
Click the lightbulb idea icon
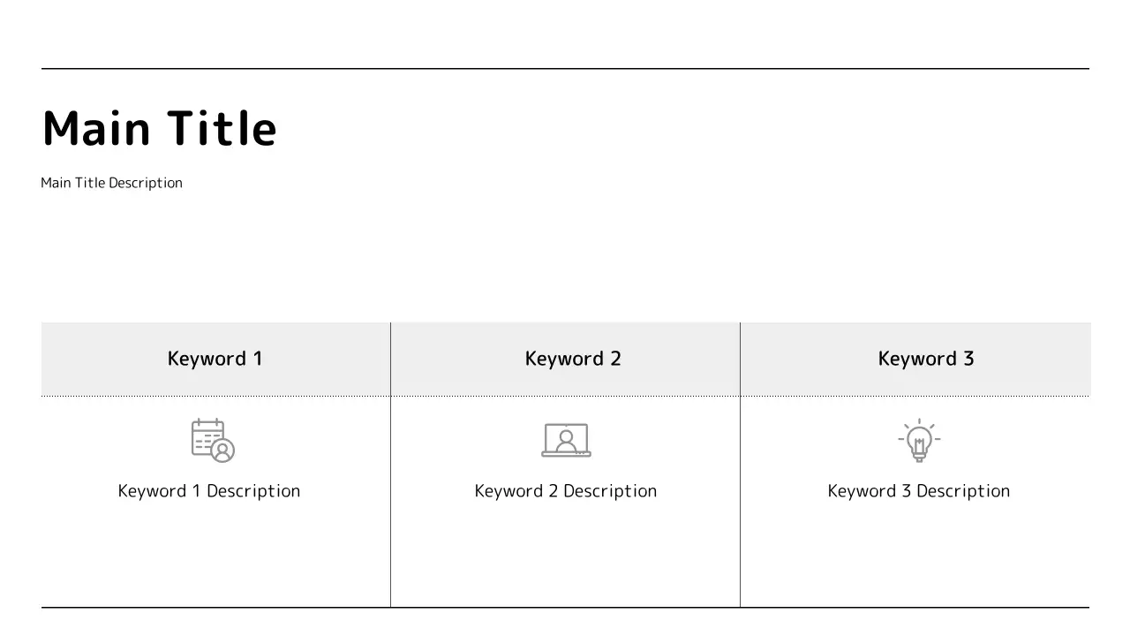(x=919, y=440)
